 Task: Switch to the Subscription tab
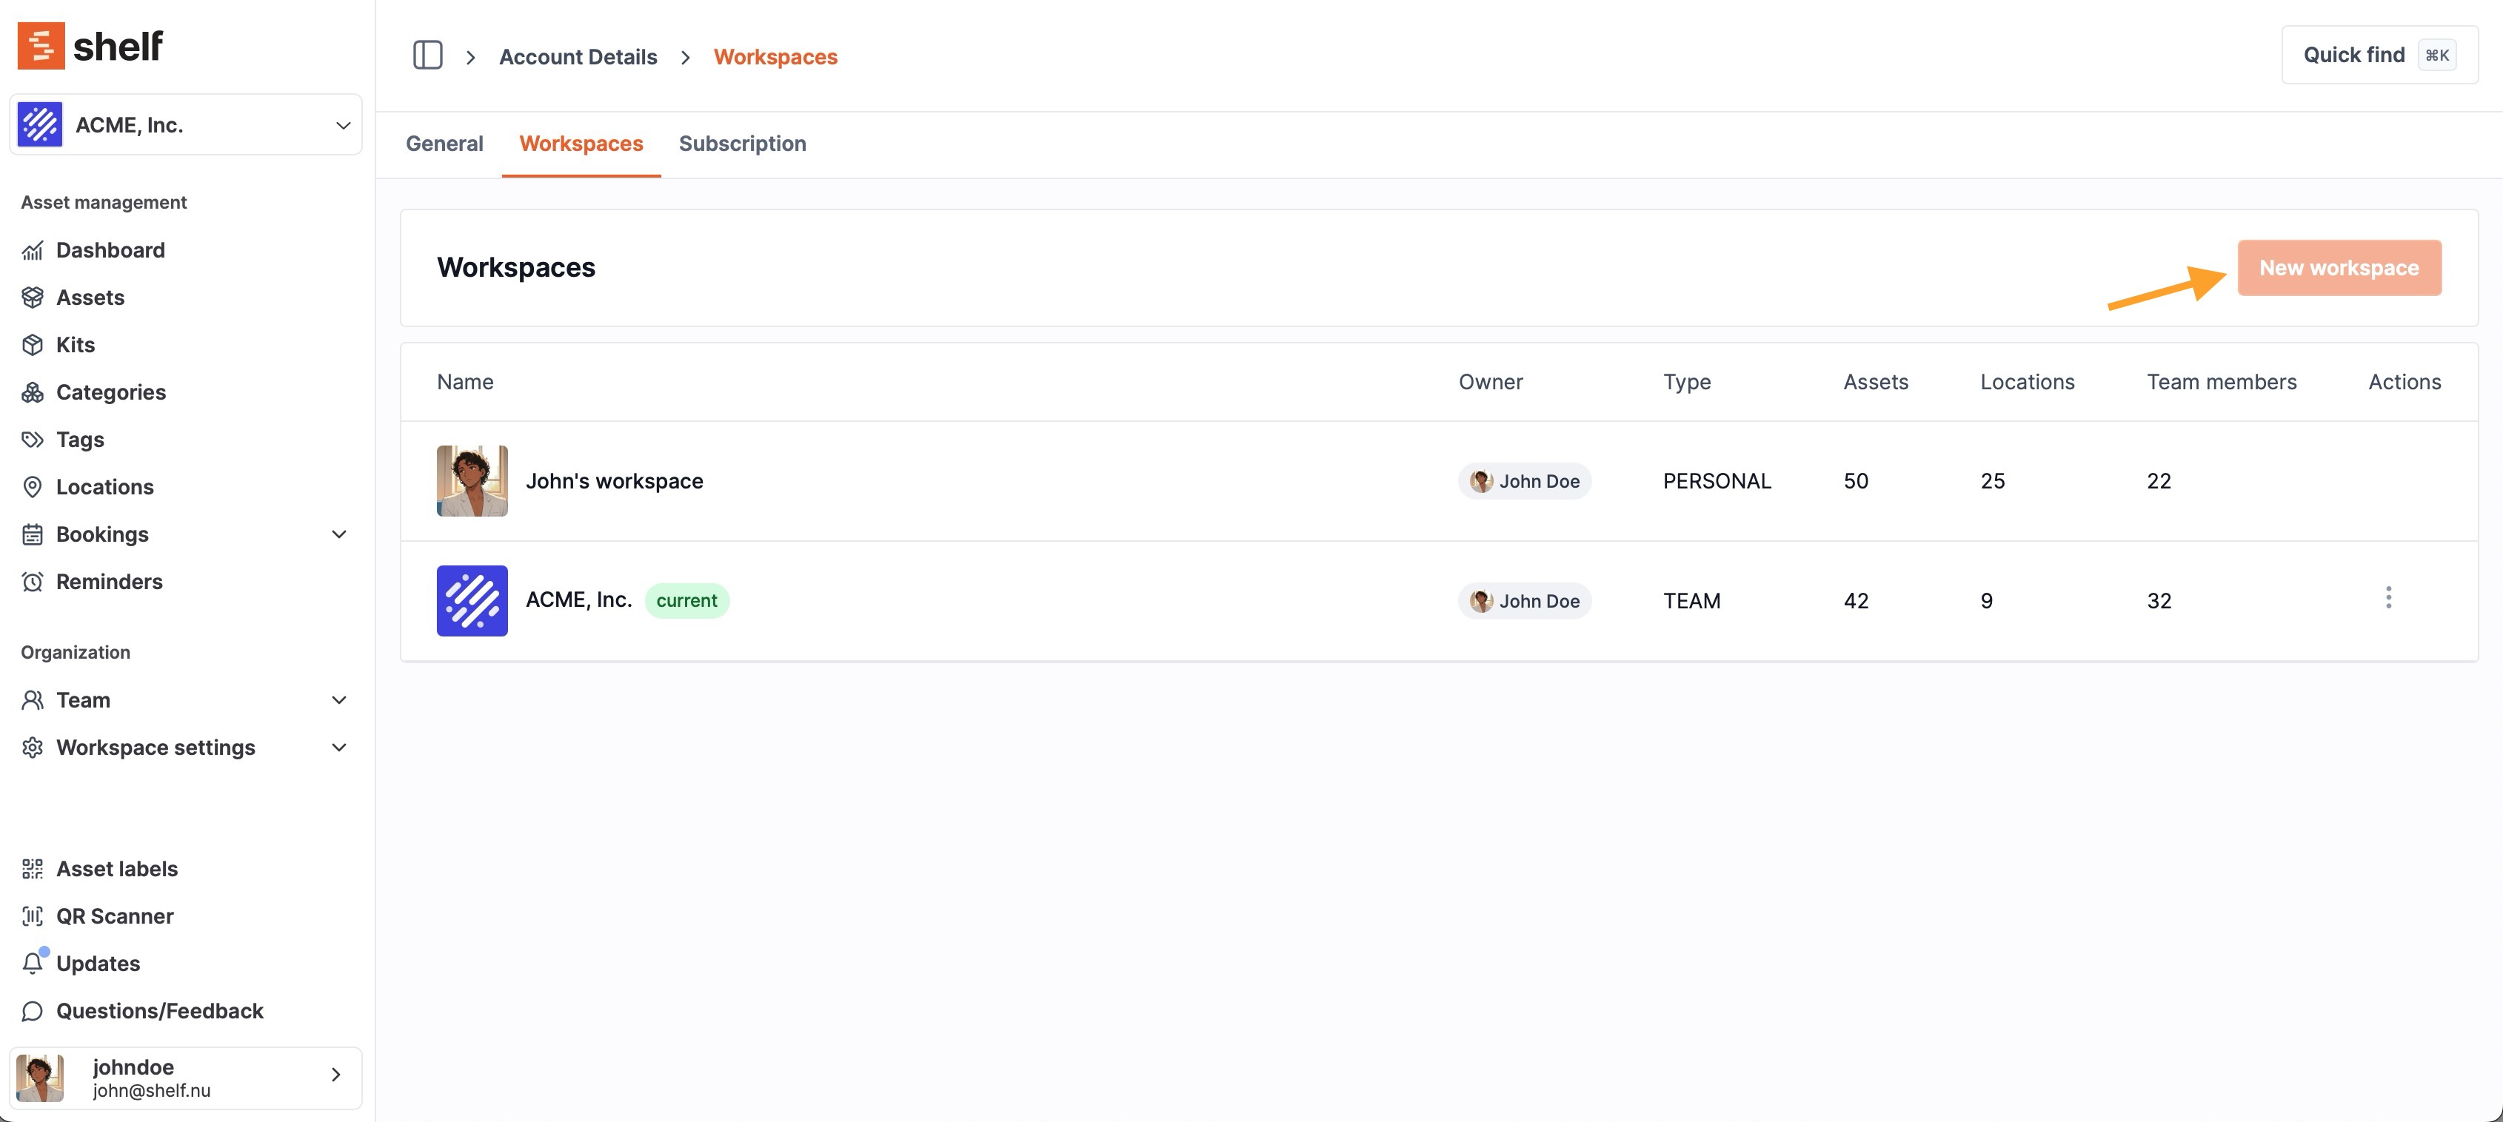coord(742,144)
